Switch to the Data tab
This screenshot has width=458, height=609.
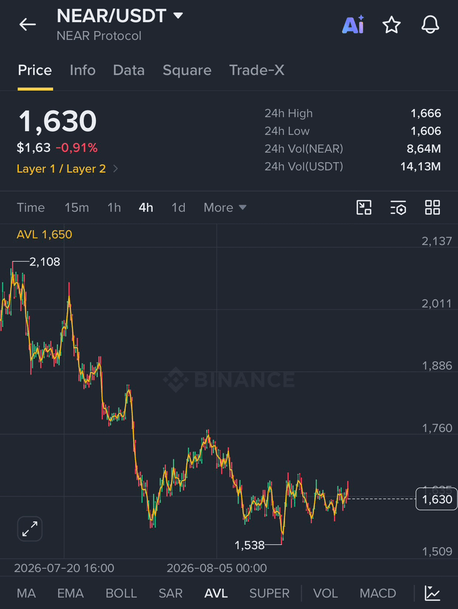click(x=129, y=70)
